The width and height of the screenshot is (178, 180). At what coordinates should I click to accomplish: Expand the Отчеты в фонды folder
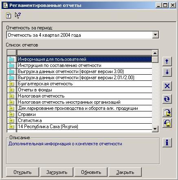pyautogui.click(x=11, y=90)
